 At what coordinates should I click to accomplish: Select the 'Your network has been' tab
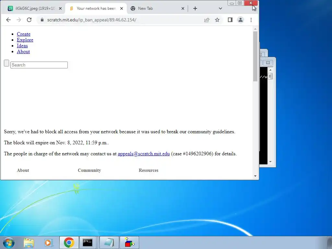click(96, 8)
